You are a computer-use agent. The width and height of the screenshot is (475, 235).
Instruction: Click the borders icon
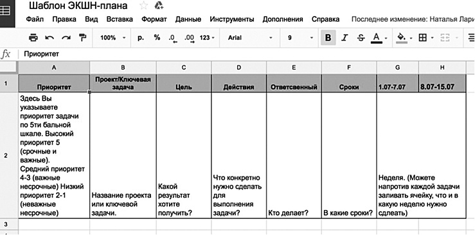point(422,38)
